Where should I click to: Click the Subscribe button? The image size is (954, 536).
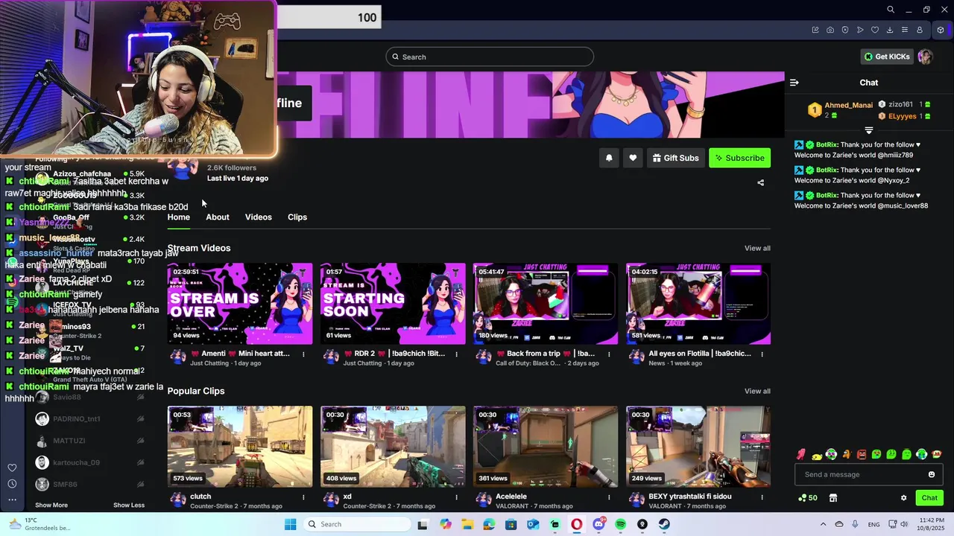[739, 158]
